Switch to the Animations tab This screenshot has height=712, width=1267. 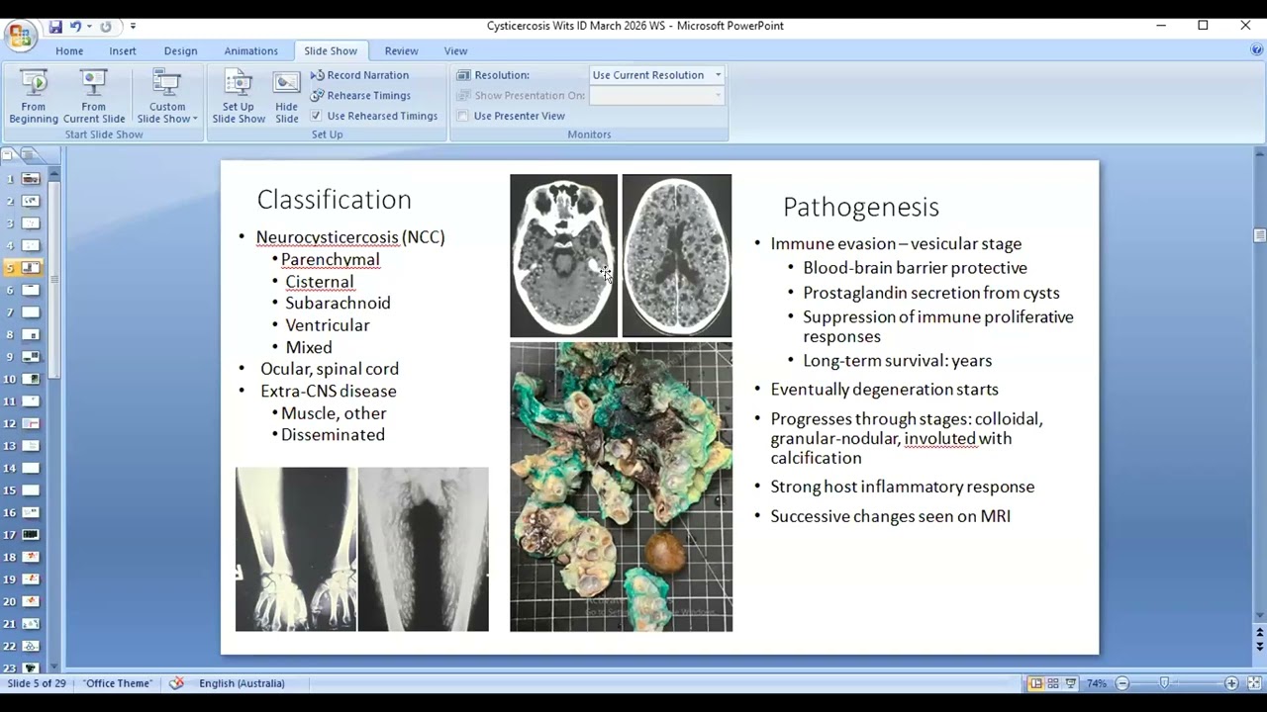pyautogui.click(x=250, y=50)
